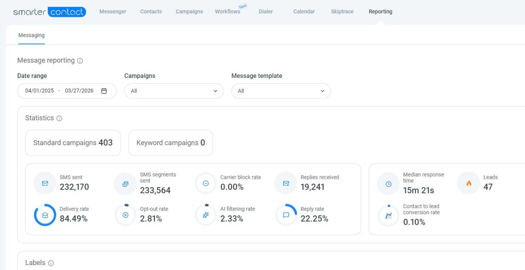Select the Reporting nav item
The width and height of the screenshot is (525, 270).
tap(380, 11)
